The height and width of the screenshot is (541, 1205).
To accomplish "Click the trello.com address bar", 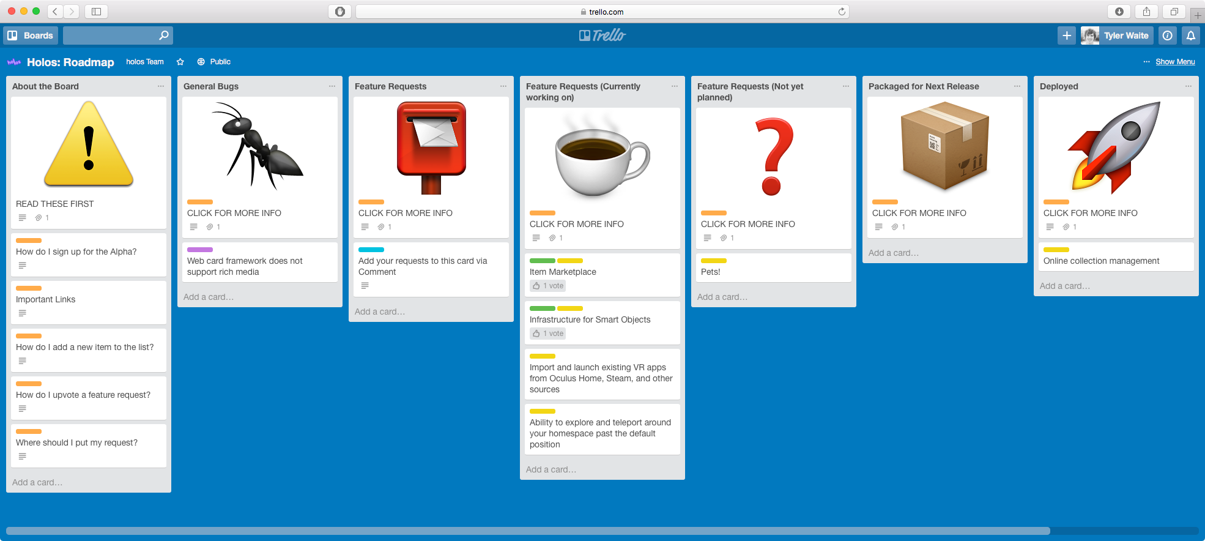I will (x=602, y=12).
